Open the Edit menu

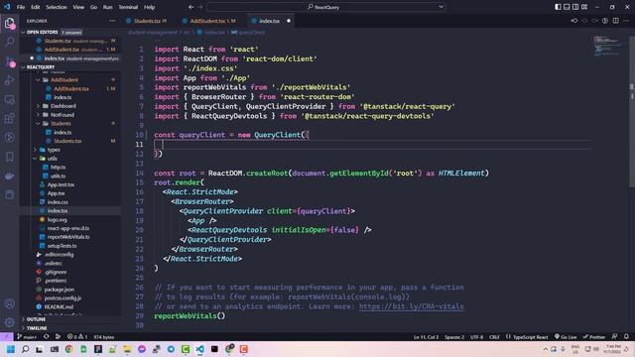coord(36,7)
